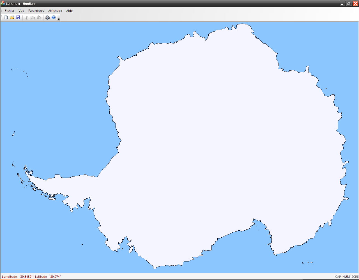Expand the toolbar overflow options arrow

pyautogui.click(x=59, y=19)
